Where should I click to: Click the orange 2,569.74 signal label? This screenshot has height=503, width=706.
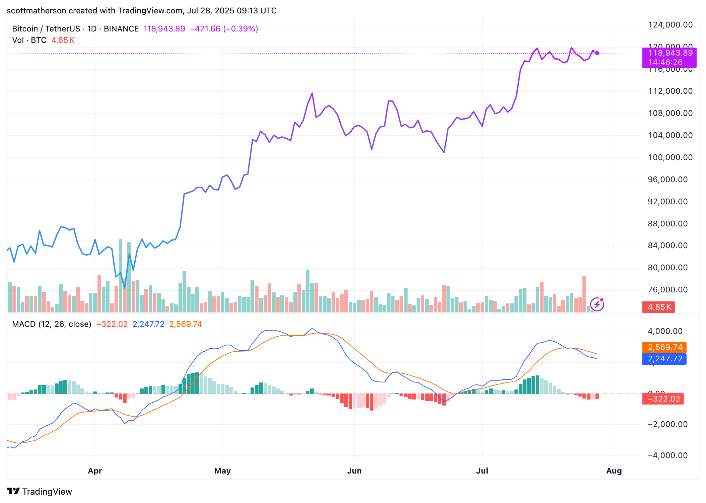click(664, 347)
